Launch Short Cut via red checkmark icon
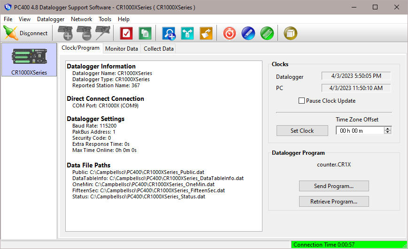408x249 pixels. tap(126, 33)
